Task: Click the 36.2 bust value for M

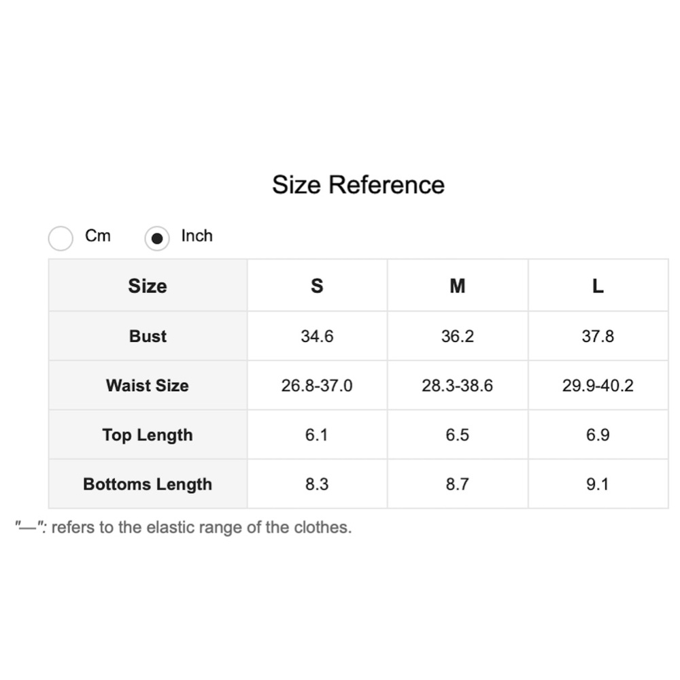Action: 458,337
